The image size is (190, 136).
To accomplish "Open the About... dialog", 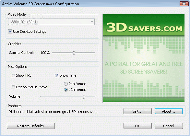I will pos(169,111).
